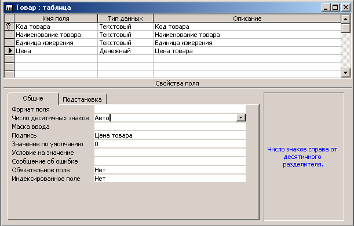Click the Условие на значение field
This screenshot has width=354, height=226.
(170, 153)
